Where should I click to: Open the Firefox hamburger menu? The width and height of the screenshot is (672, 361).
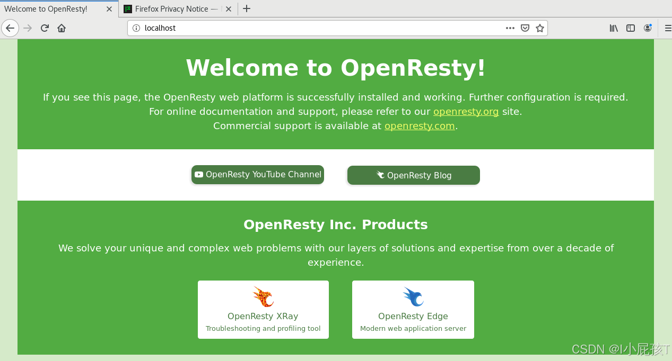pyautogui.click(x=667, y=28)
